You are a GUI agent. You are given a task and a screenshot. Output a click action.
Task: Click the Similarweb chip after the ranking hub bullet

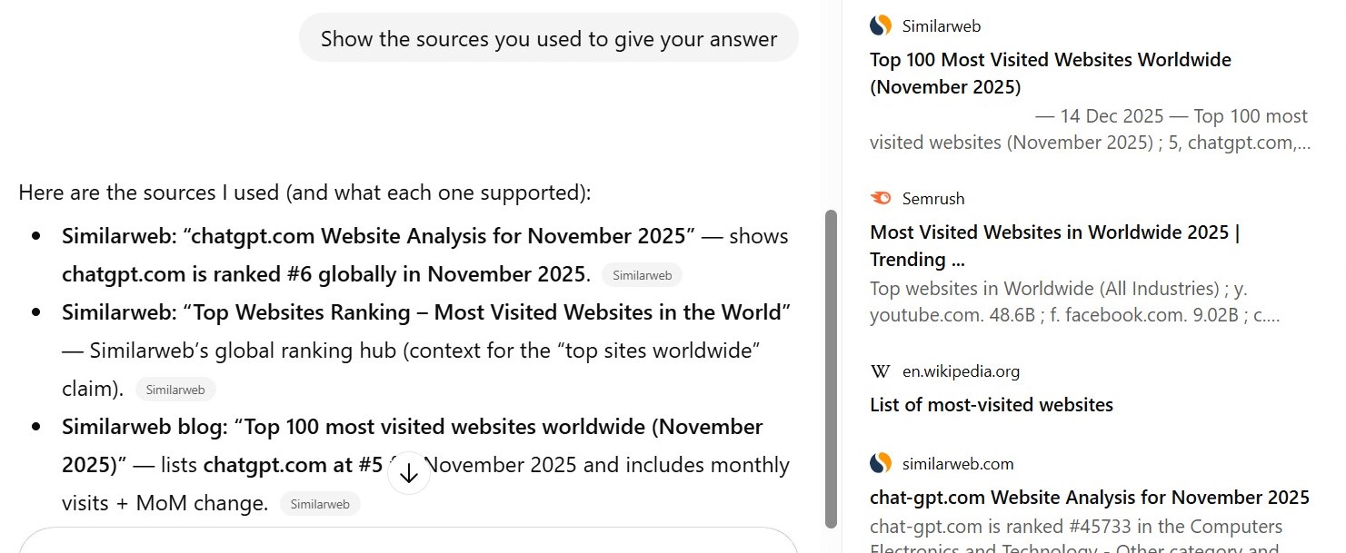click(x=174, y=389)
